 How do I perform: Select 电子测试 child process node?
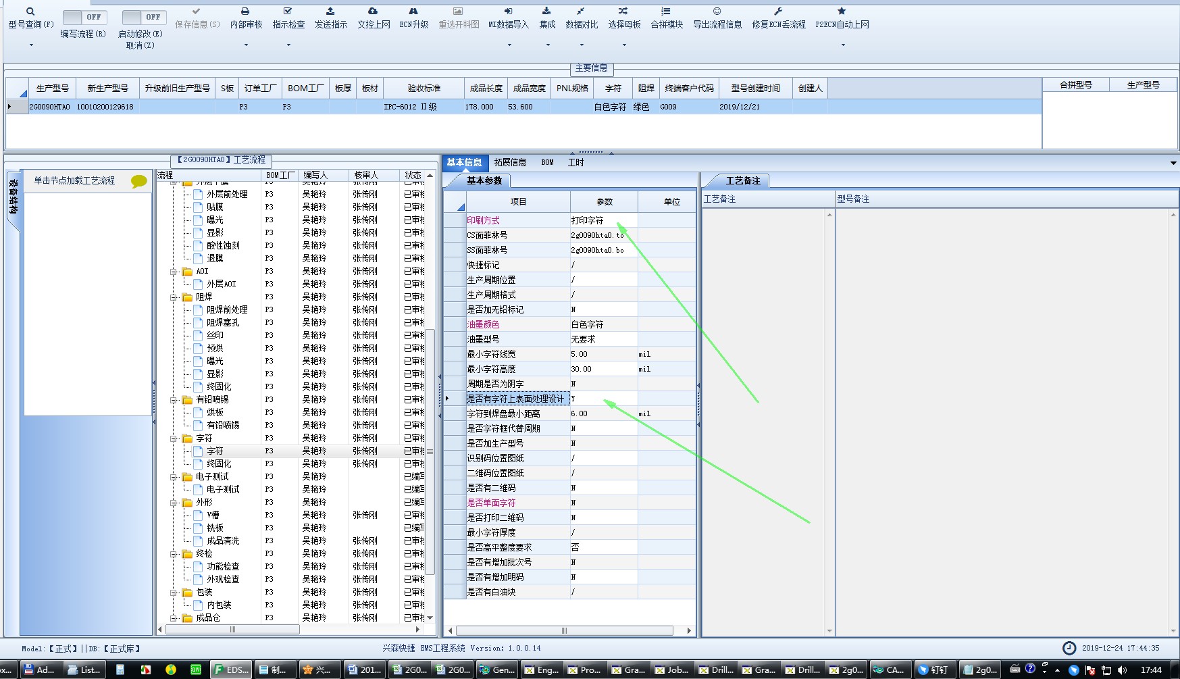(223, 489)
